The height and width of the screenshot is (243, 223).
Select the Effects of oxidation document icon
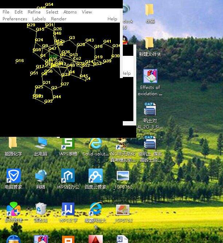click(x=150, y=76)
